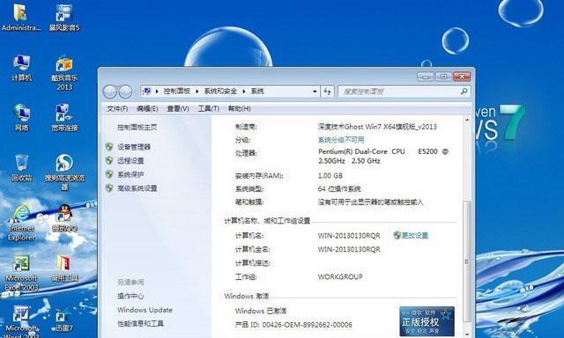Open the 网络 desktop icon
The image size is (564, 338).
click(x=21, y=117)
